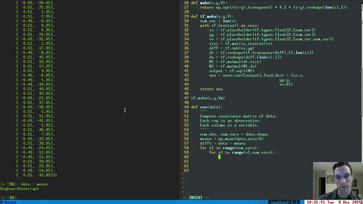Image resolution: width=363 pixels, height=204 pixels.
Task: Click 'num_obs, num_vars = data.shape' on line 55
Action: tap(234, 134)
